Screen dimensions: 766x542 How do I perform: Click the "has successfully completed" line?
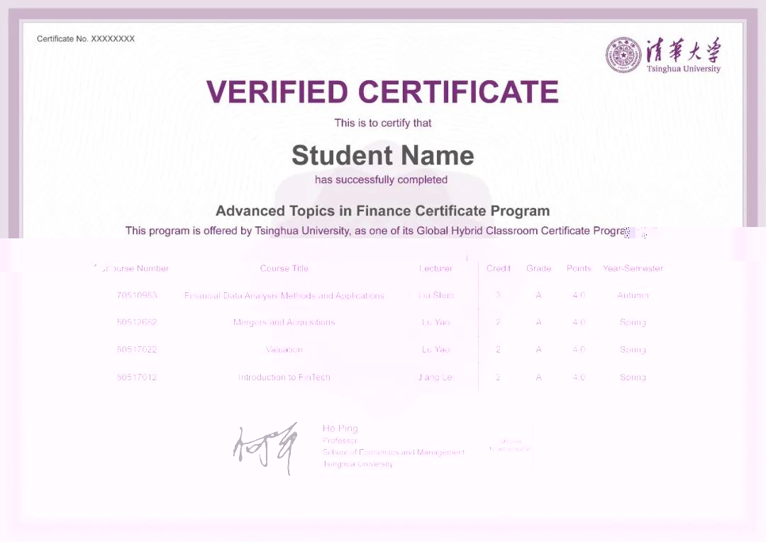click(381, 179)
